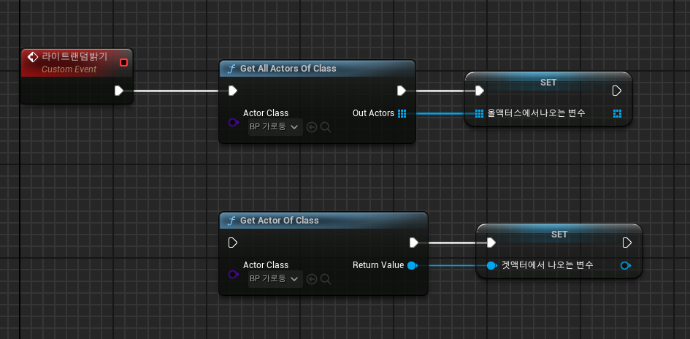The width and height of the screenshot is (690, 339).
Task: Select the Get Actor Of Class node title
Action: pyautogui.click(x=280, y=220)
